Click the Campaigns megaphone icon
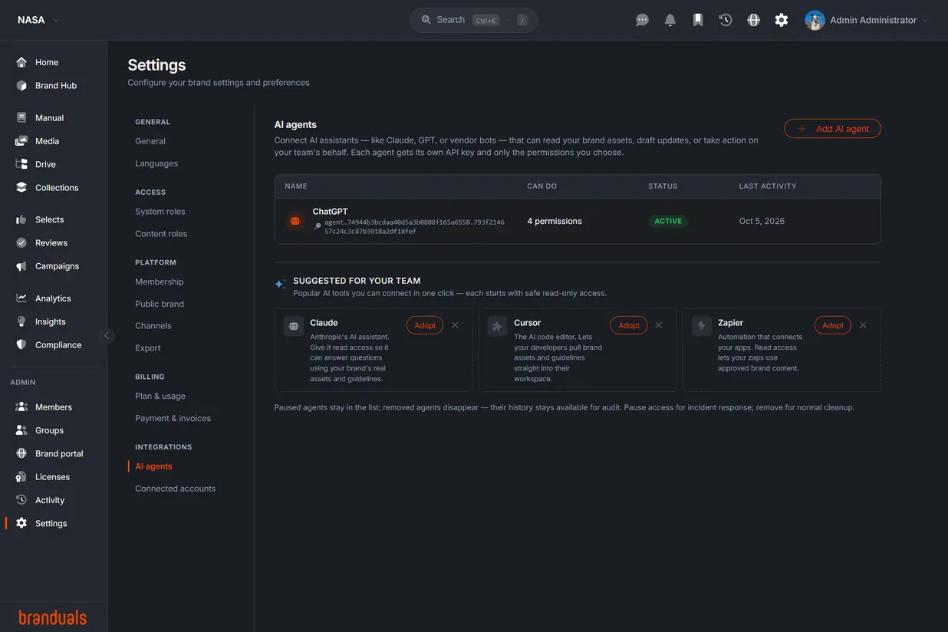Image resolution: width=948 pixels, height=632 pixels. click(x=21, y=266)
